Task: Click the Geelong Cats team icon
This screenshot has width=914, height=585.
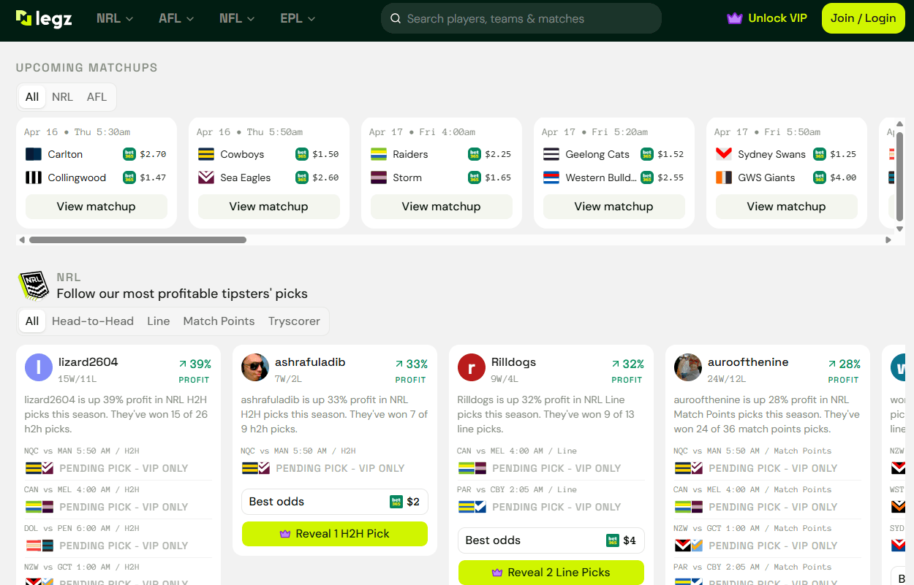Action: point(551,154)
